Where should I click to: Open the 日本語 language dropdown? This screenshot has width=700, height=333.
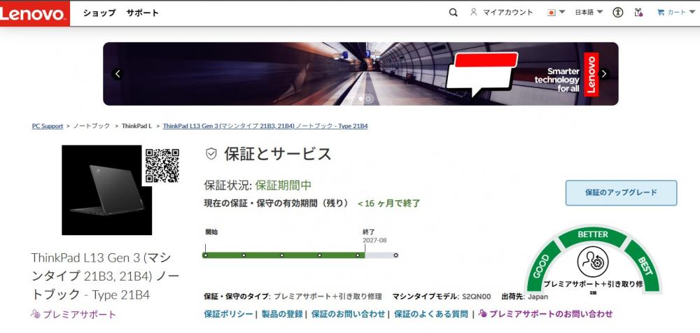(589, 13)
